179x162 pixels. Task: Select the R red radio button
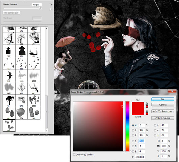(x=133, y=141)
